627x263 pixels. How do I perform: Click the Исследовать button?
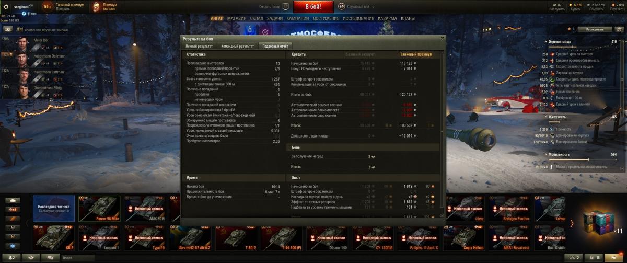[x=594, y=29]
